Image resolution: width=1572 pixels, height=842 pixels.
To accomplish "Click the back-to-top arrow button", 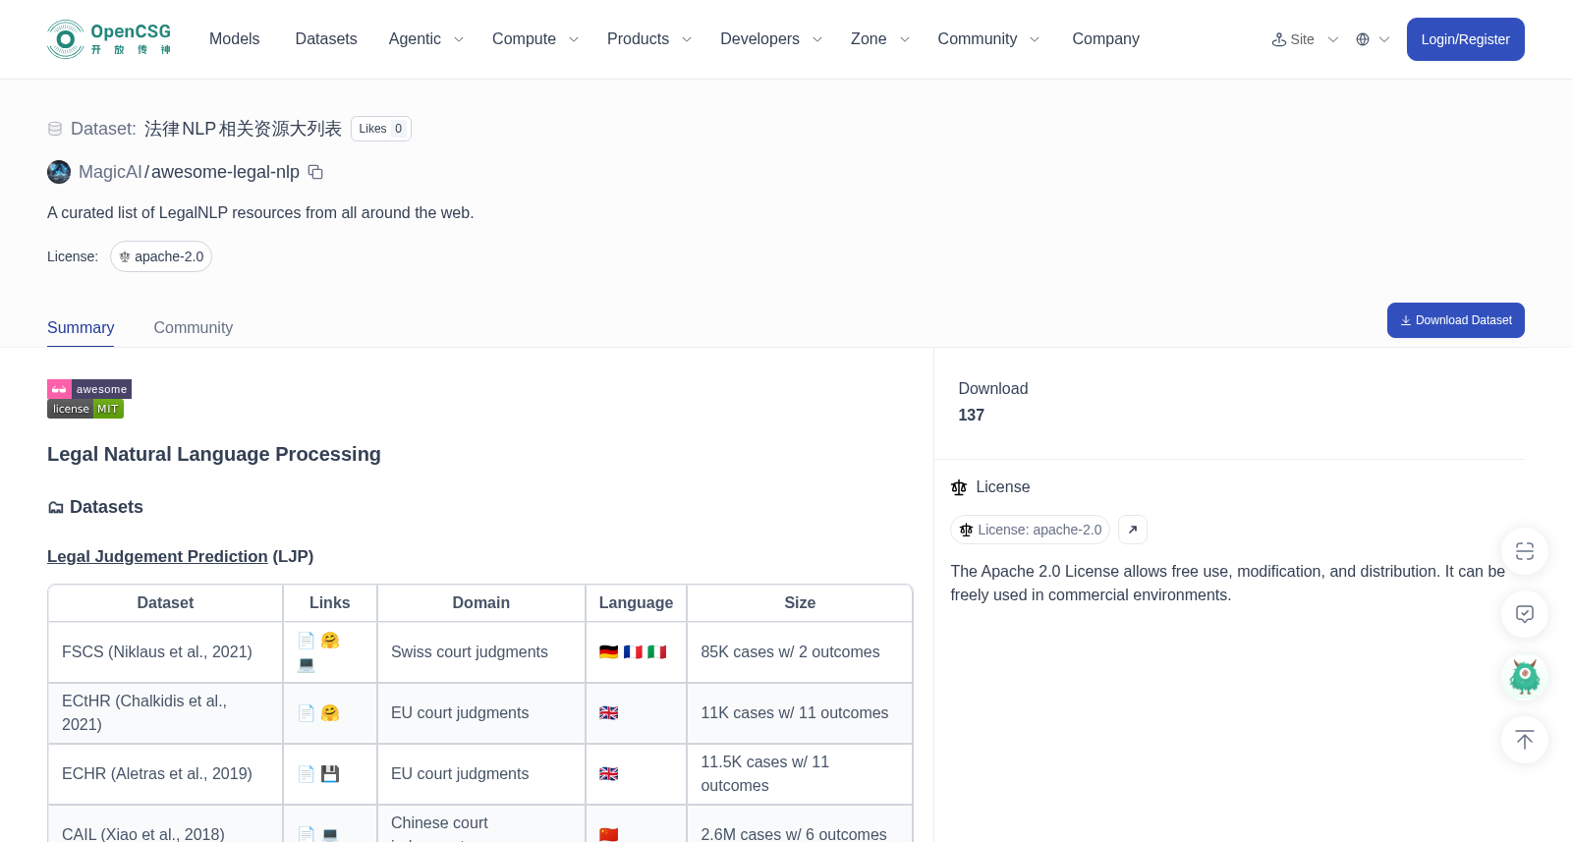I will [1525, 740].
